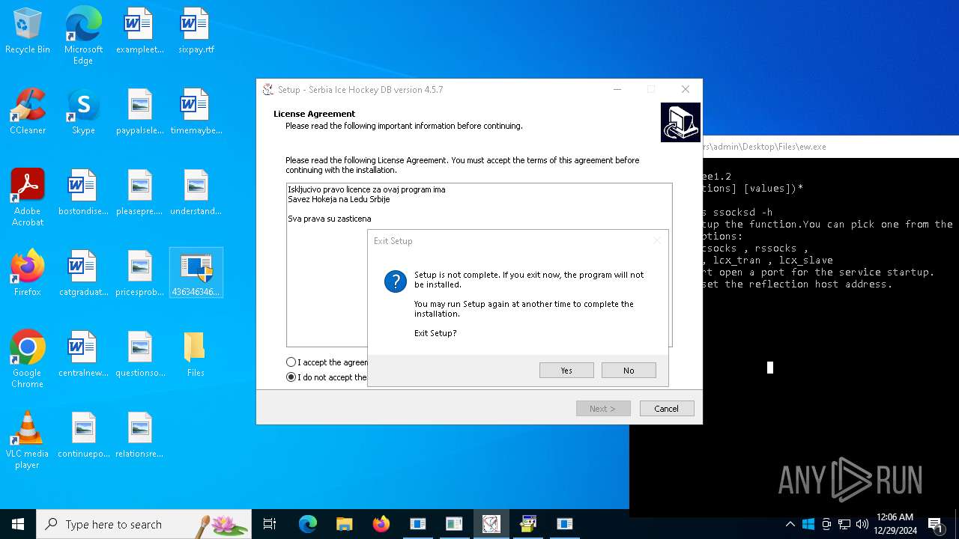Open the volume control in tray
The width and height of the screenshot is (959, 539).
point(862,524)
